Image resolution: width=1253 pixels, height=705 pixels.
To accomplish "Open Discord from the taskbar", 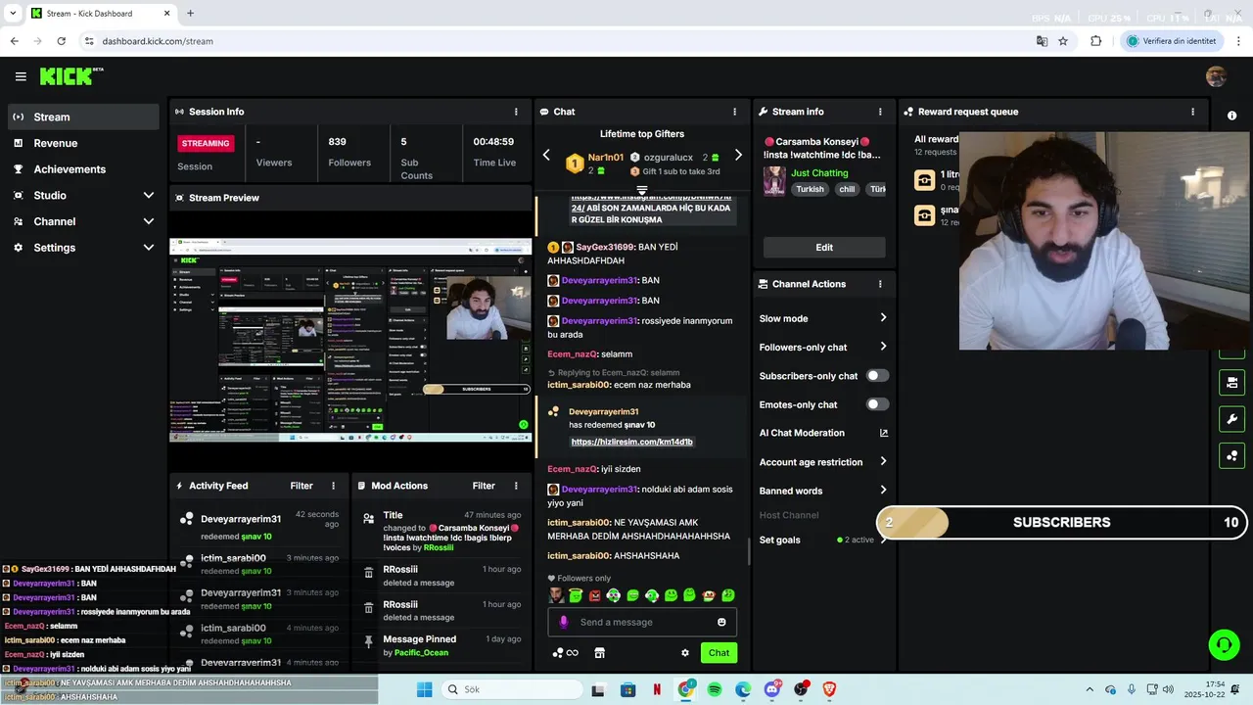I will point(772,689).
